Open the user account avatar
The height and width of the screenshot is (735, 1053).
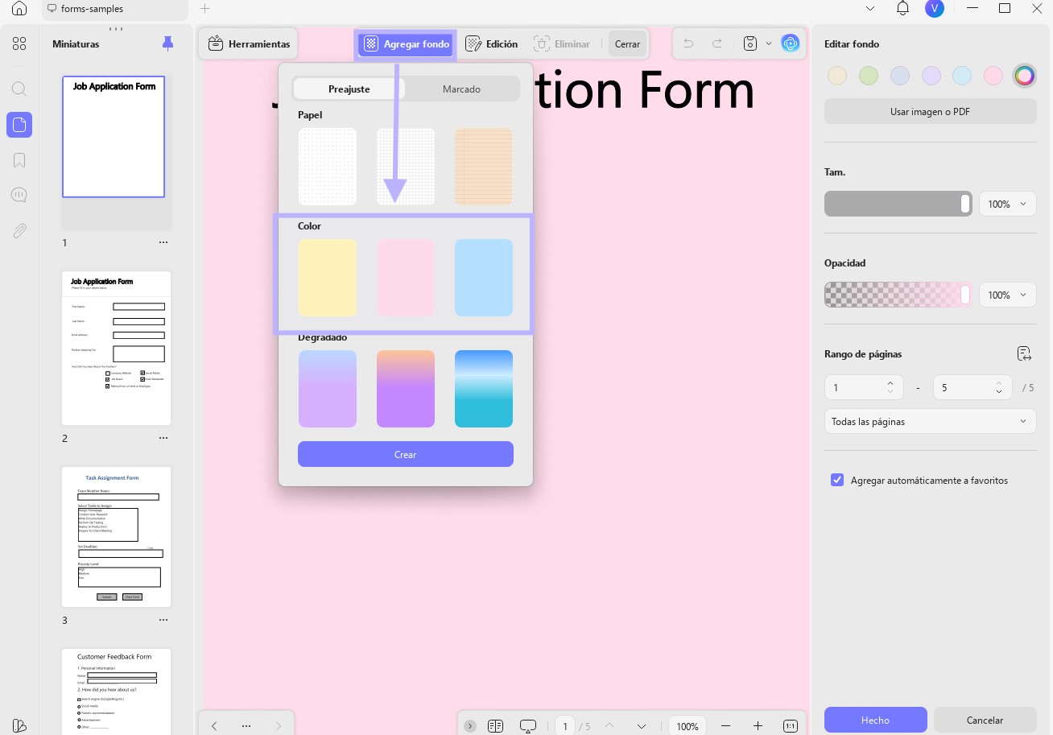coord(934,9)
